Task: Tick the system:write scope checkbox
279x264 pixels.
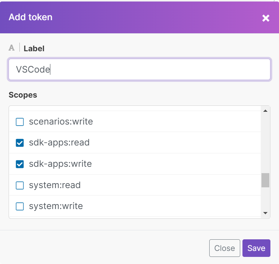Action: tap(20, 206)
